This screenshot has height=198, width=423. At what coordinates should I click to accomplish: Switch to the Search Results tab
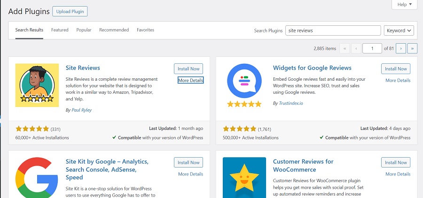coord(29,30)
